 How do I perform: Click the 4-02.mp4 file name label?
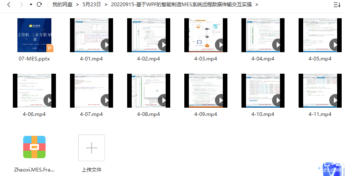click(x=149, y=59)
